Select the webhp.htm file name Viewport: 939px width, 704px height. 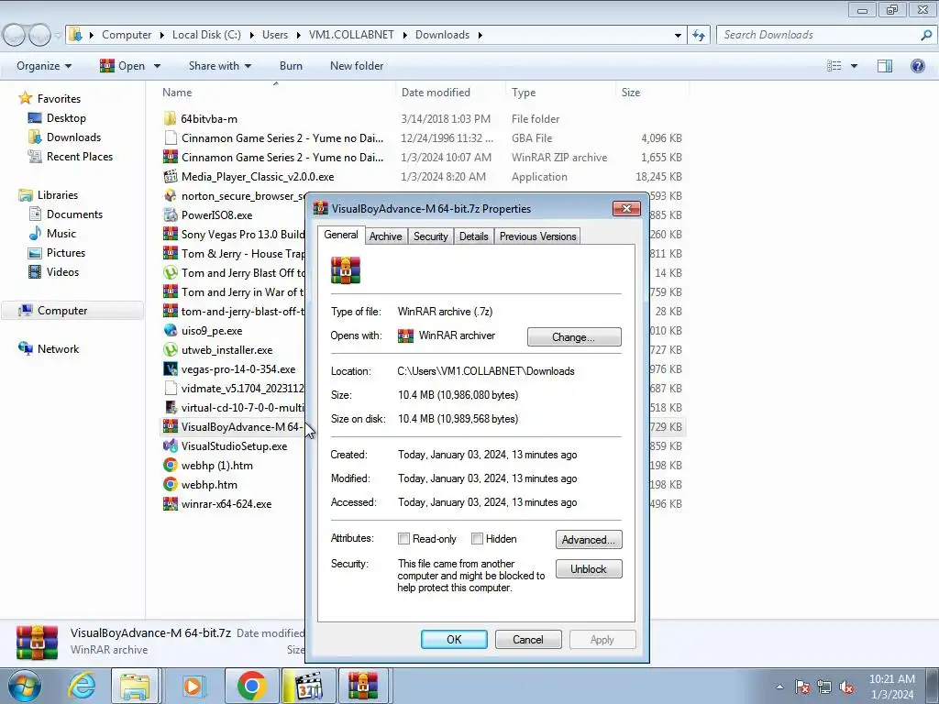tap(209, 485)
